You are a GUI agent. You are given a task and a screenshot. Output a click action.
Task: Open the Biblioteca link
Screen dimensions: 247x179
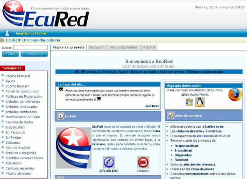(x=13, y=143)
